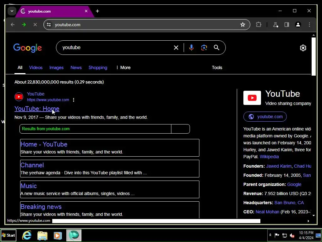Click the page vertical scrollbar thumb
The width and height of the screenshot is (322, 242).
[x=314, y=57]
